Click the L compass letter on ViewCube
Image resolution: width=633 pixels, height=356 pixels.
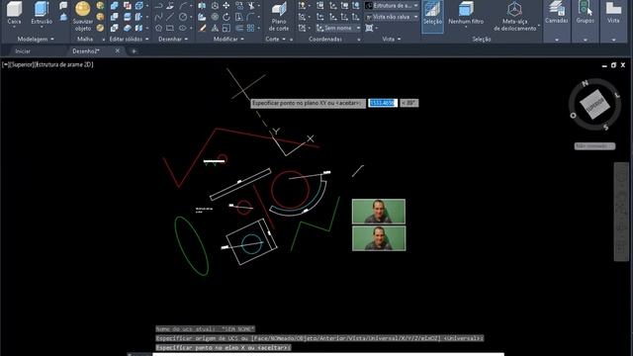[x=617, y=95]
